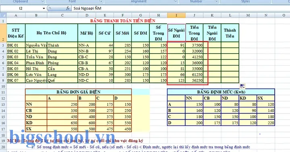Select quota table value 220
Viewport: 290px width, 152px height.
coord(266,123)
